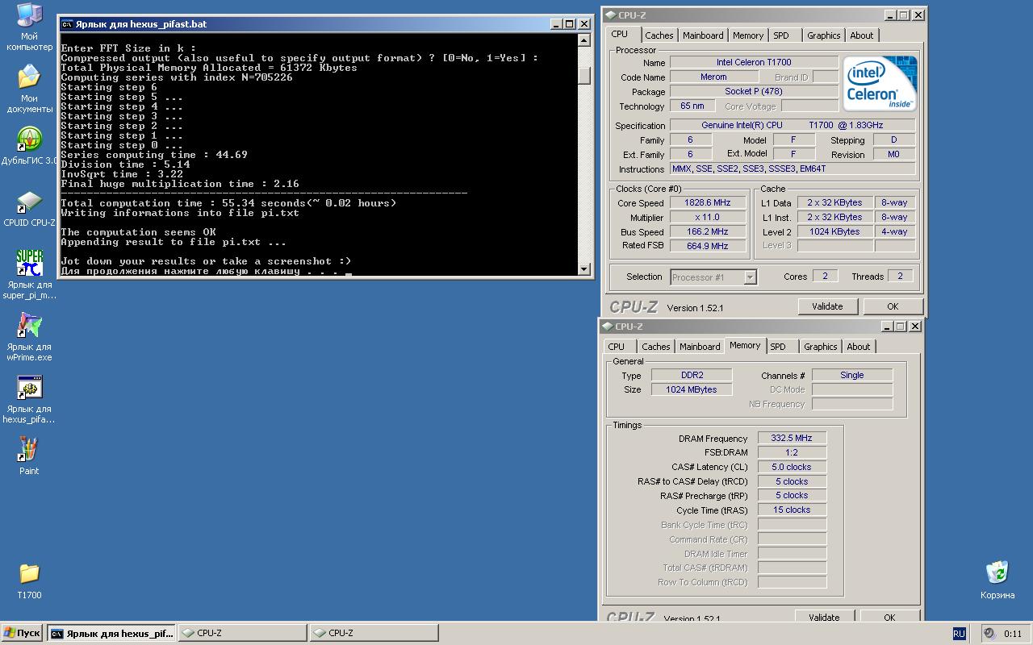This screenshot has width=1033, height=645.
Task: Select Memory tab in lower CPU-Z
Action: [745, 345]
